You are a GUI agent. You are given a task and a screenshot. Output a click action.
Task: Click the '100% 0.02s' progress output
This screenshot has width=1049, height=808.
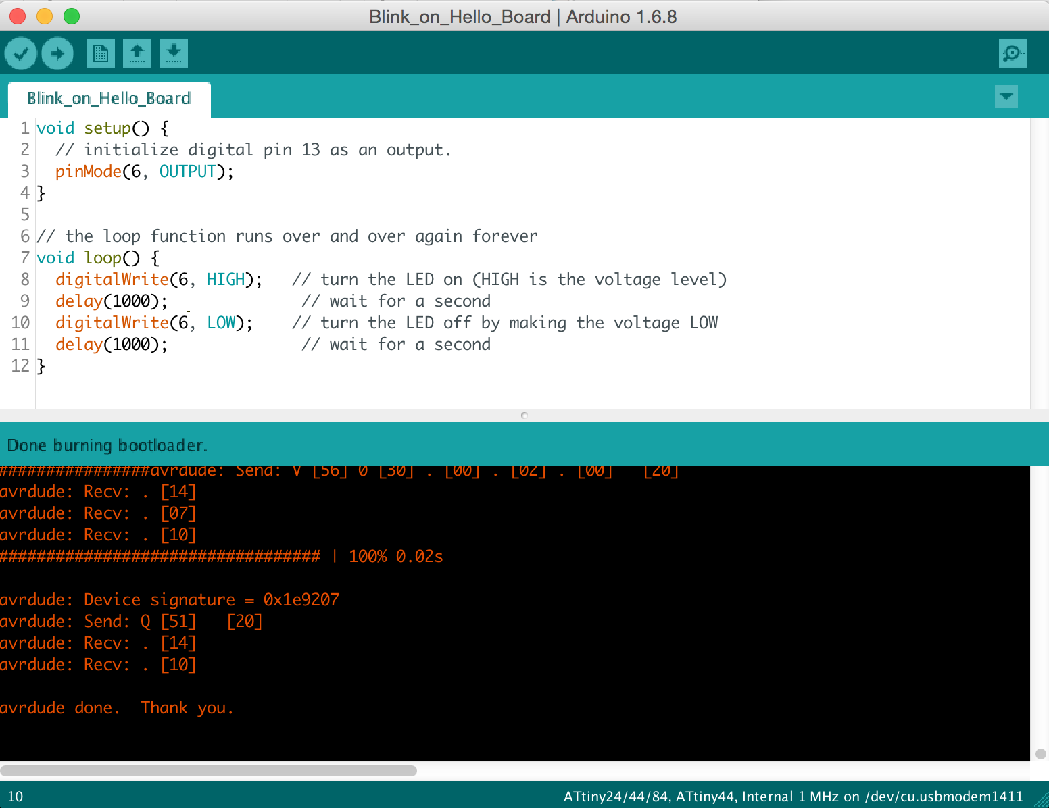click(x=396, y=557)
